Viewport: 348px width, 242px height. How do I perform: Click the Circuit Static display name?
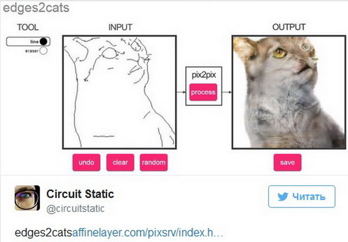pyautogui.click(x=80, y=194)
